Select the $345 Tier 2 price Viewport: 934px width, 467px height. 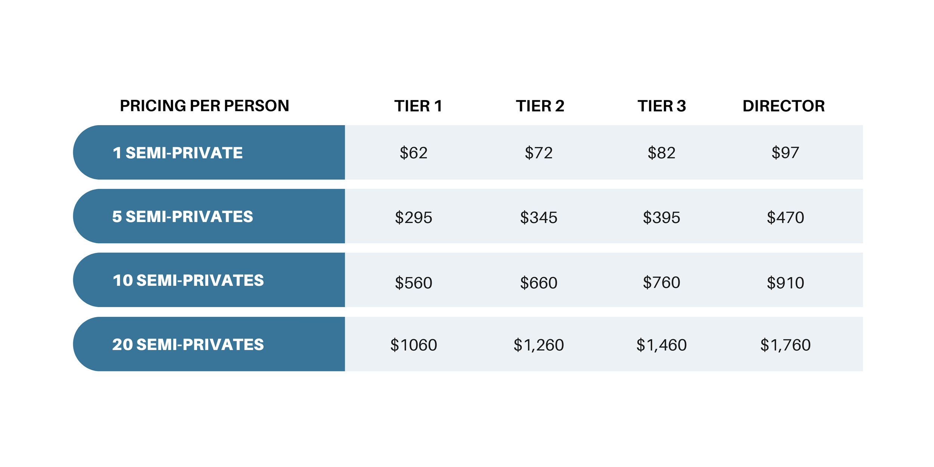point(539,217)
